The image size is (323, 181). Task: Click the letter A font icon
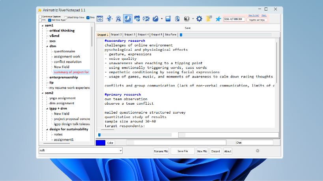point(118,19)
